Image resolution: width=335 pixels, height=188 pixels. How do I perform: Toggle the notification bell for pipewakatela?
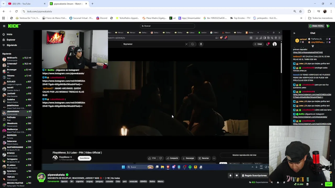(230, 175)
